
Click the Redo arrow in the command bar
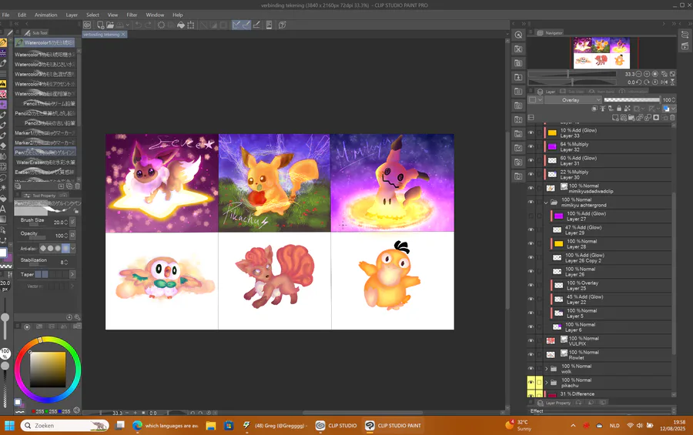pyautogui.click(x=148, y=25)
